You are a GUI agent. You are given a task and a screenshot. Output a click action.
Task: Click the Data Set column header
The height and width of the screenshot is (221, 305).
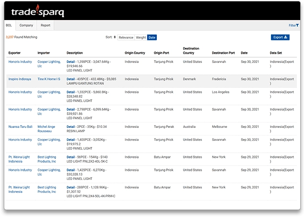pos(276,53)
